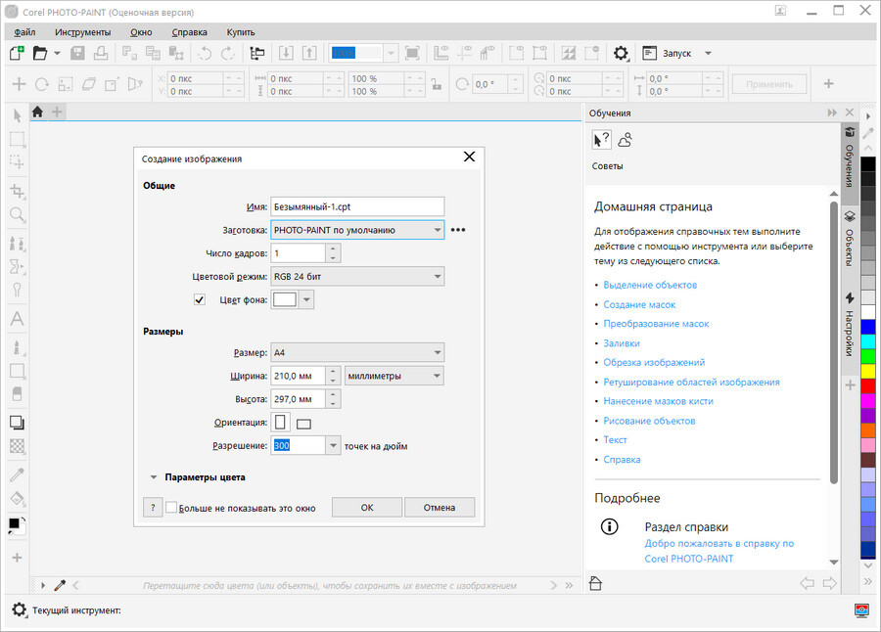Screen dimensions: 881x632
Task: Close the Обучения docker panel
Action: coord(850,113)
